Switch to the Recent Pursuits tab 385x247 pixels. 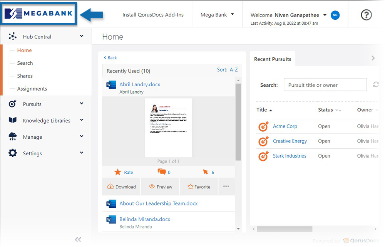(x=273, y=59)
